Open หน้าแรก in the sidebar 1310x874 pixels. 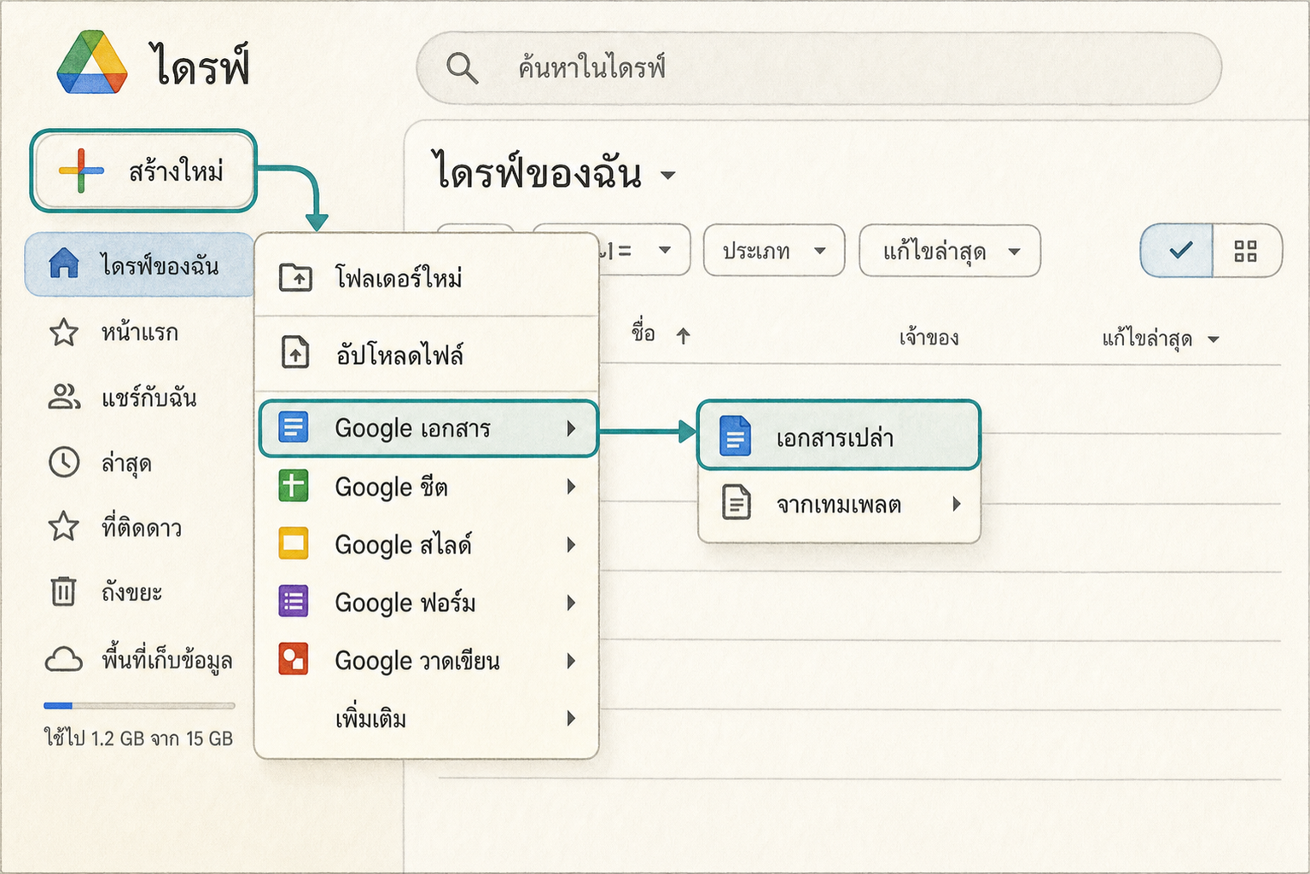click(x=140, y=332)
